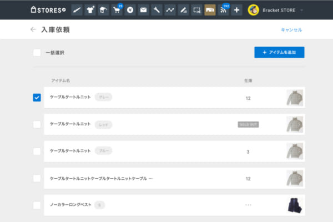
Task: Click the SOLD OUT badge
Action: click(x=248, y=124)
